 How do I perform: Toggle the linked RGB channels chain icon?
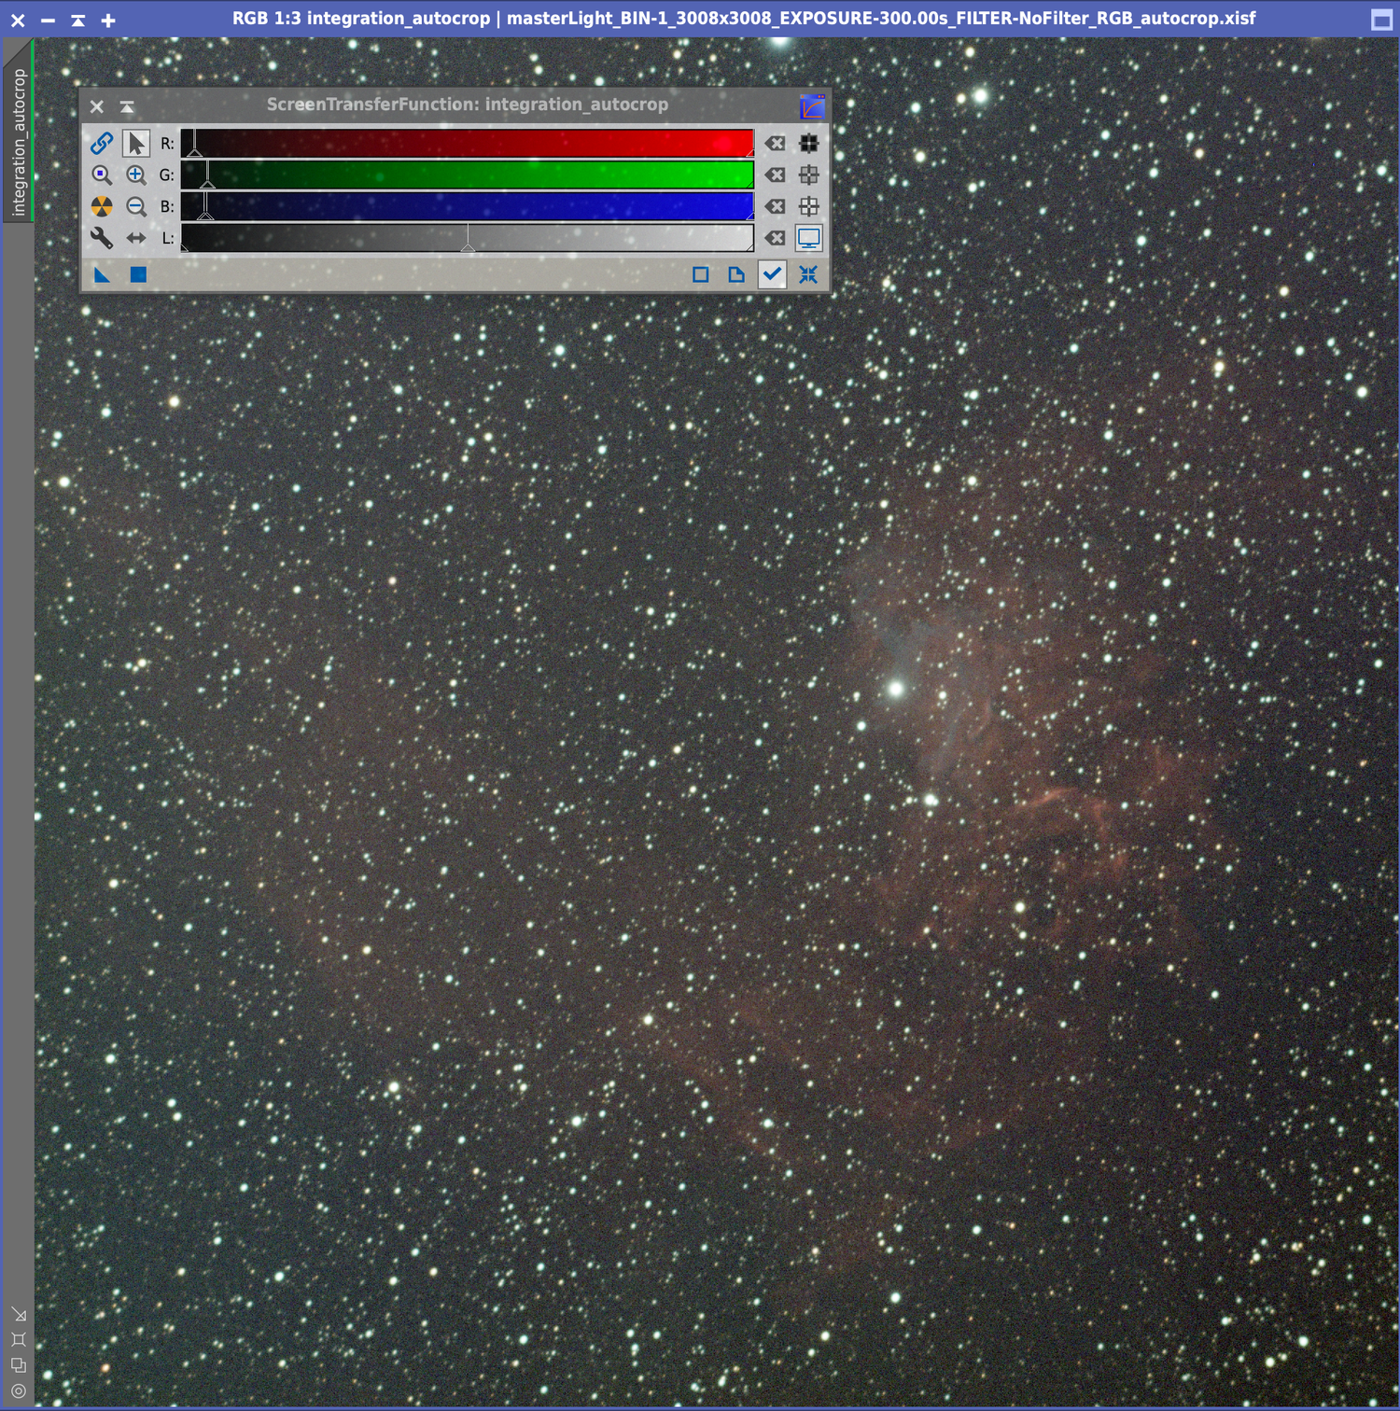[102, 143]
